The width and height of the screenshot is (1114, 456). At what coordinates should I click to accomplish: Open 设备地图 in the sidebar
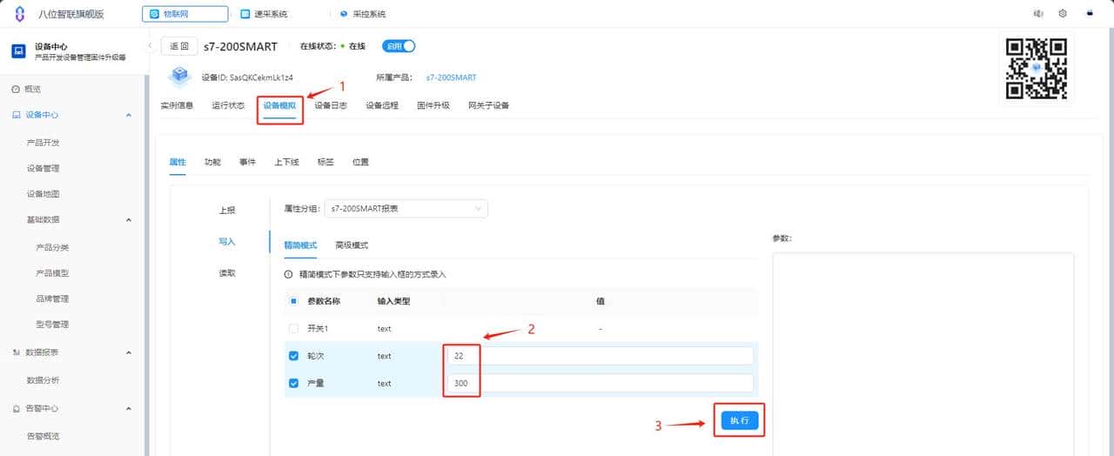pos(43,194)
